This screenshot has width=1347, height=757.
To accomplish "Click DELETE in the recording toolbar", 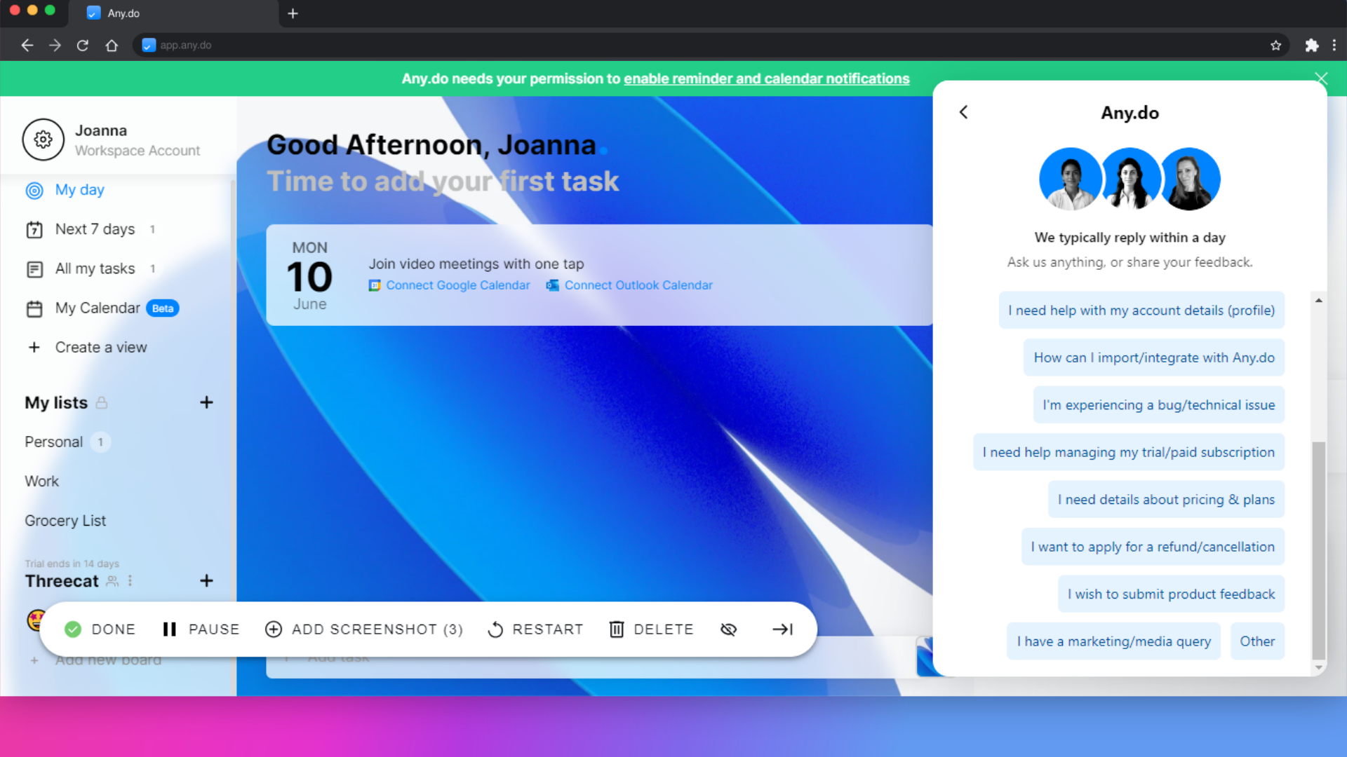I will coord(651,629).
